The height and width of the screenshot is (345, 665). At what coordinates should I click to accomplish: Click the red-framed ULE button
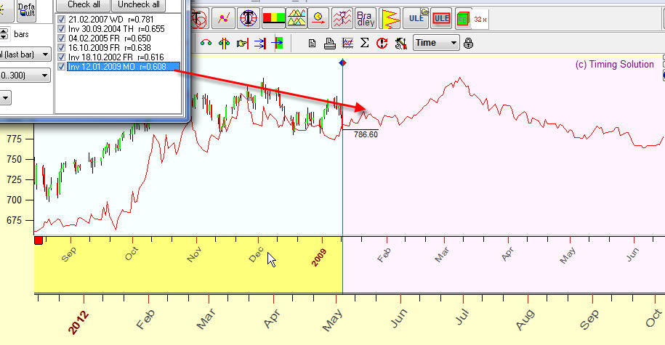[441, 19]
